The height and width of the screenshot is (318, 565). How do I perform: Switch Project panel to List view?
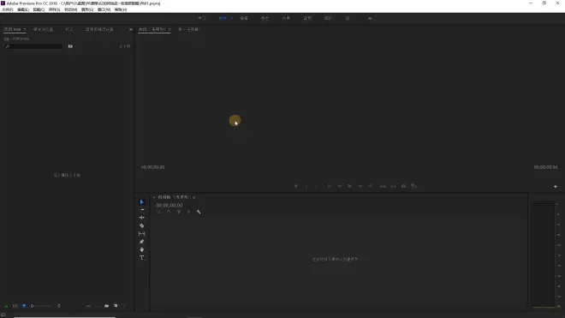[15, 306]
